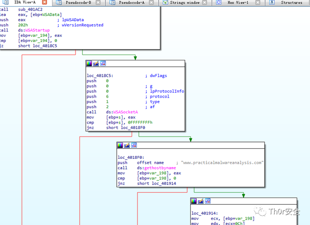This screenshot has width=310, height=225.
Task: Click the Pseudocode-B tab icon
Action: click(59, 2)
